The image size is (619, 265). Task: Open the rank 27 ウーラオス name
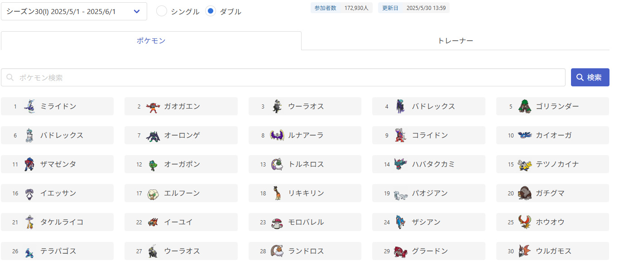[182, 251]
